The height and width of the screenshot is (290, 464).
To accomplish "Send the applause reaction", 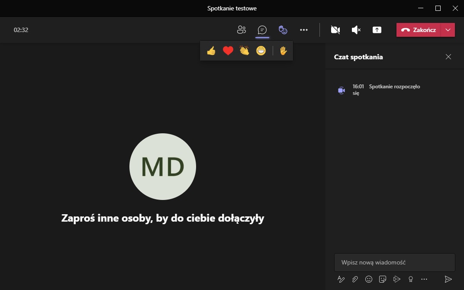I will [245, 51].
